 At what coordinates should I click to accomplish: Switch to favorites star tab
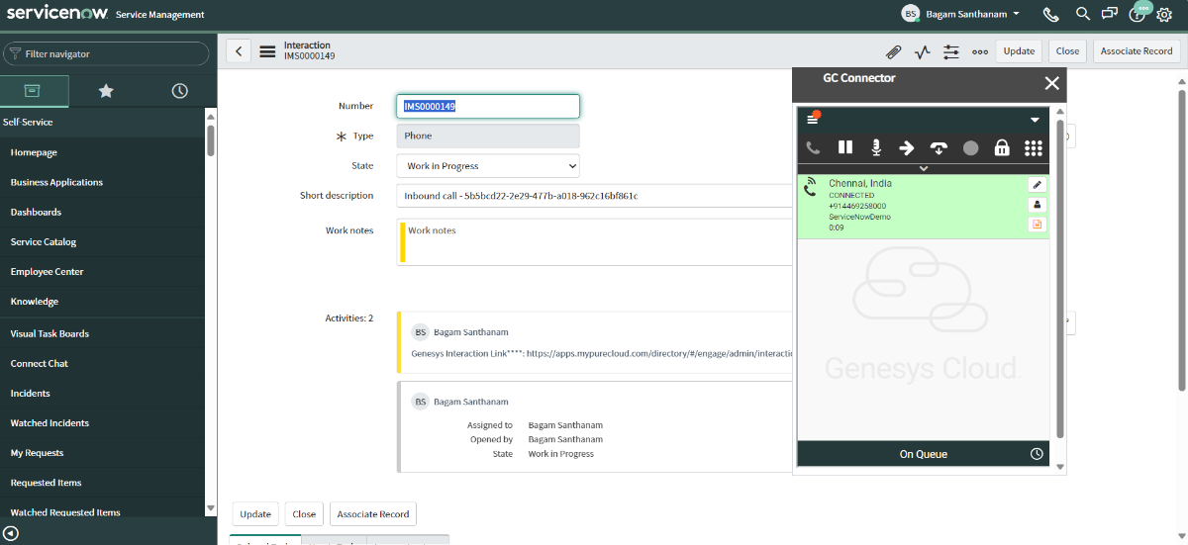(106, 90)
